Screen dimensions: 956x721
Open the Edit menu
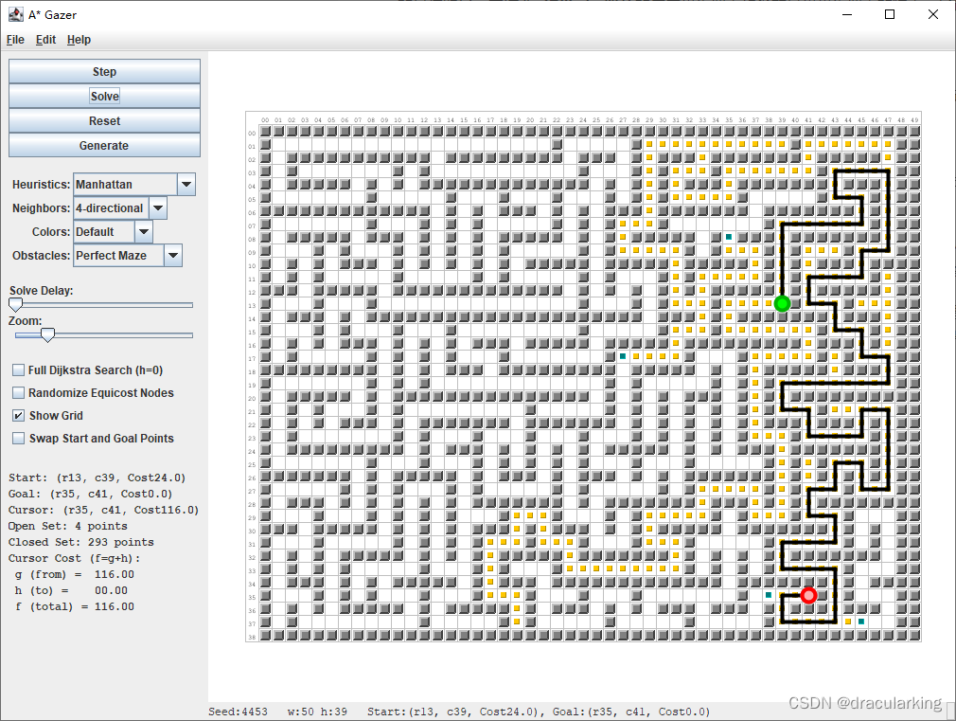pos(45,40)
